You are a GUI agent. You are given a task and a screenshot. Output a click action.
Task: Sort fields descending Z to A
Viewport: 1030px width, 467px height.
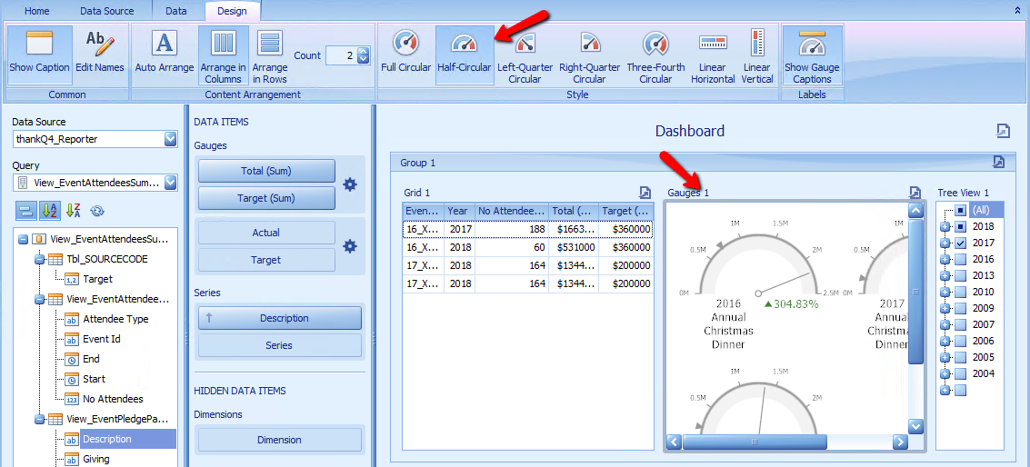[x=73, y=210]
